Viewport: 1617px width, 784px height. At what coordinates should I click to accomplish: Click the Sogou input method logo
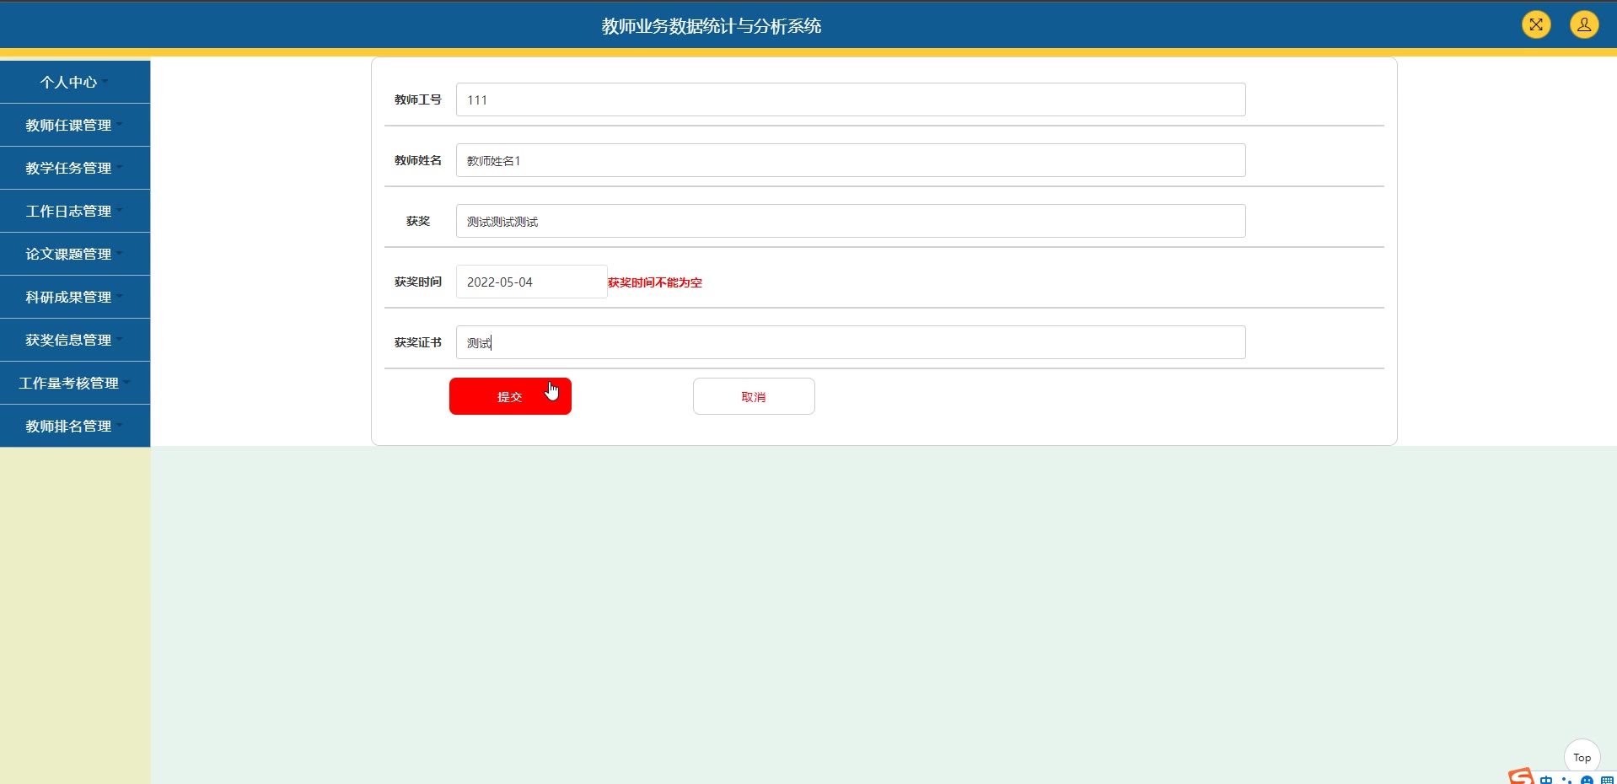point(1521,777)
